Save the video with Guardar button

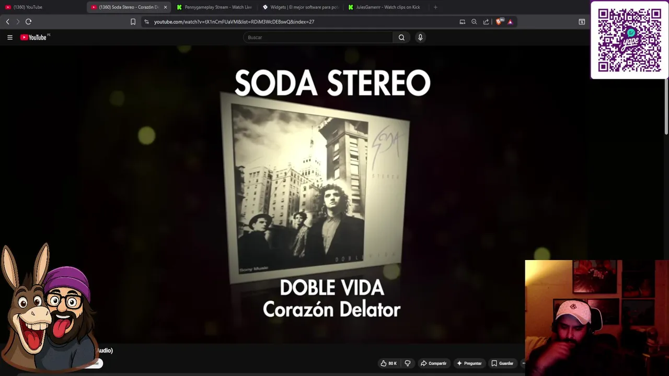pos(502,363)
